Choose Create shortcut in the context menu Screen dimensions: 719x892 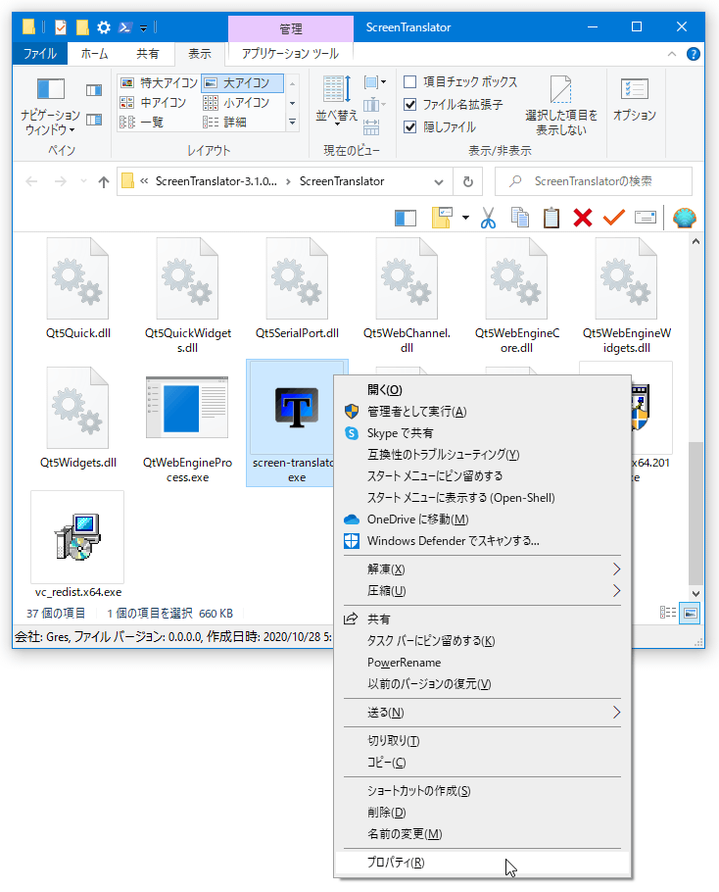482,791
